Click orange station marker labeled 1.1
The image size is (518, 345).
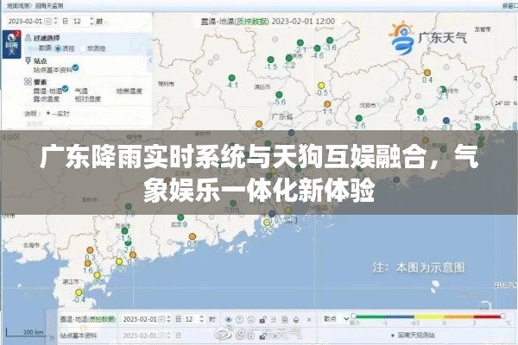pos(327,104)
